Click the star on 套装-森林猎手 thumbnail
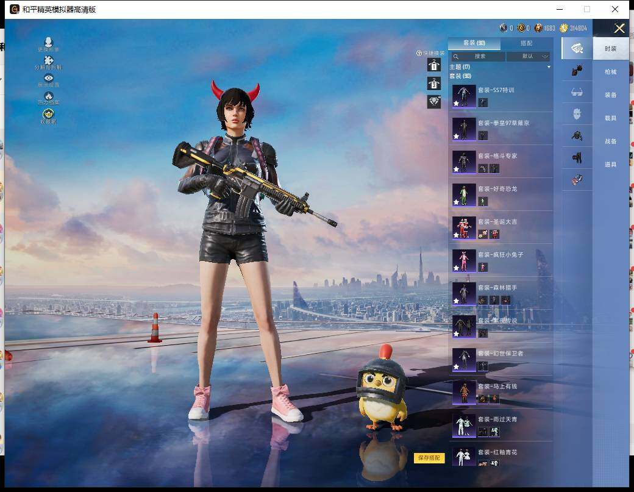The width and height of the screenshot is (634, 492). (x=456, y=301)
